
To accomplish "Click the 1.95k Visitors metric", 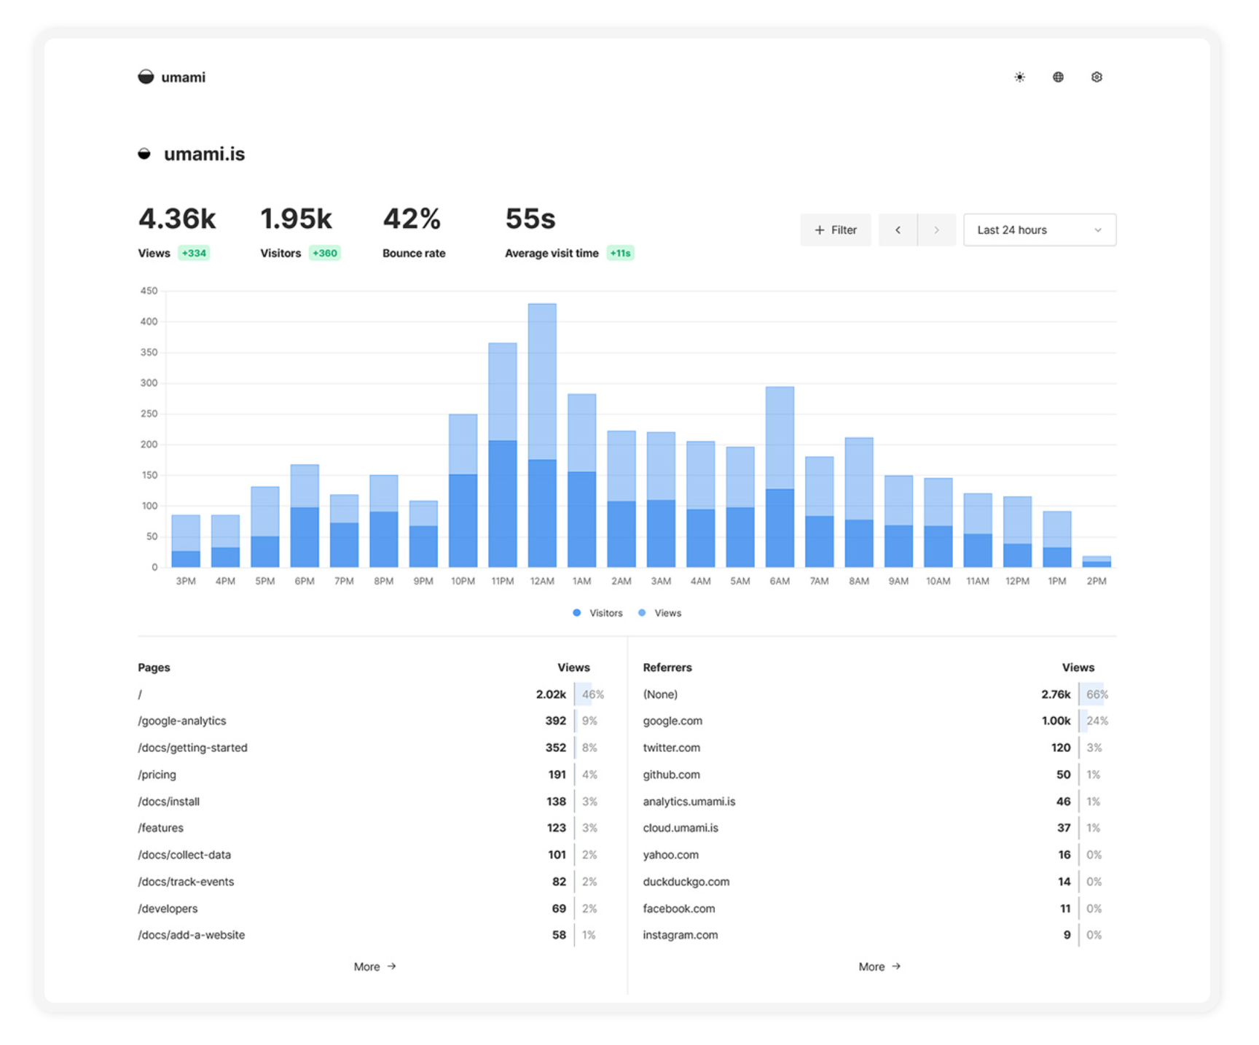I will pos(300,232).
